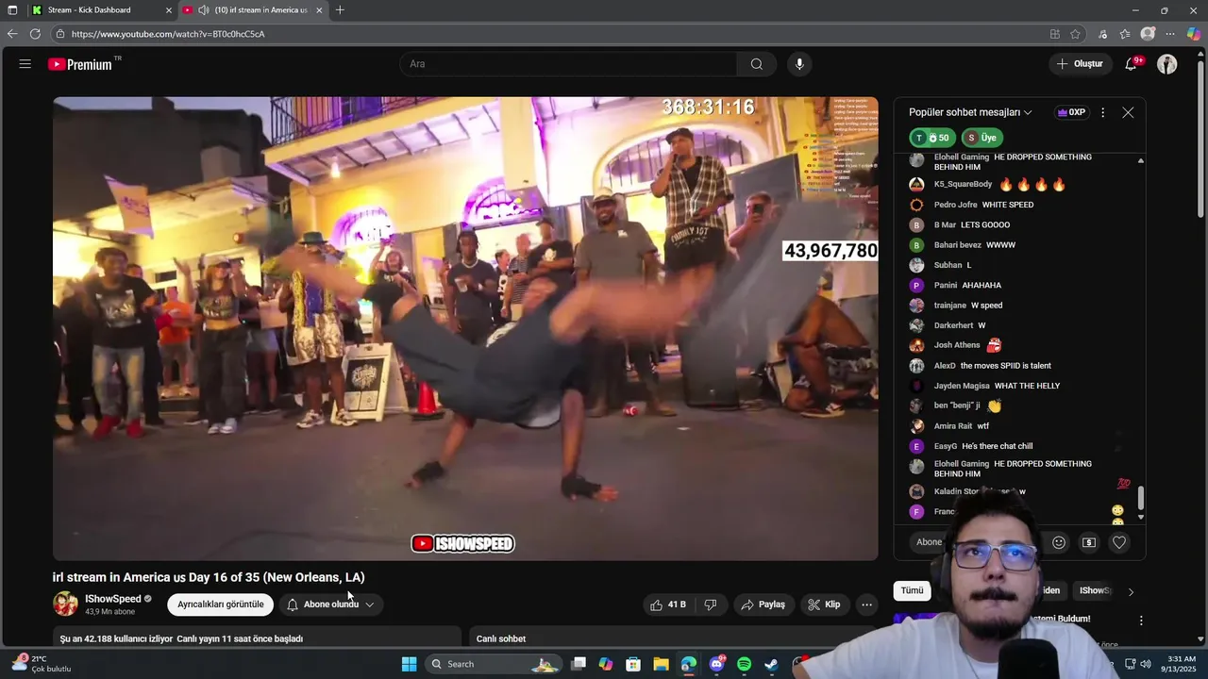1208x679 pixels.
Task: Open File Explorer from the taskbar
Action: pos(662,664)
